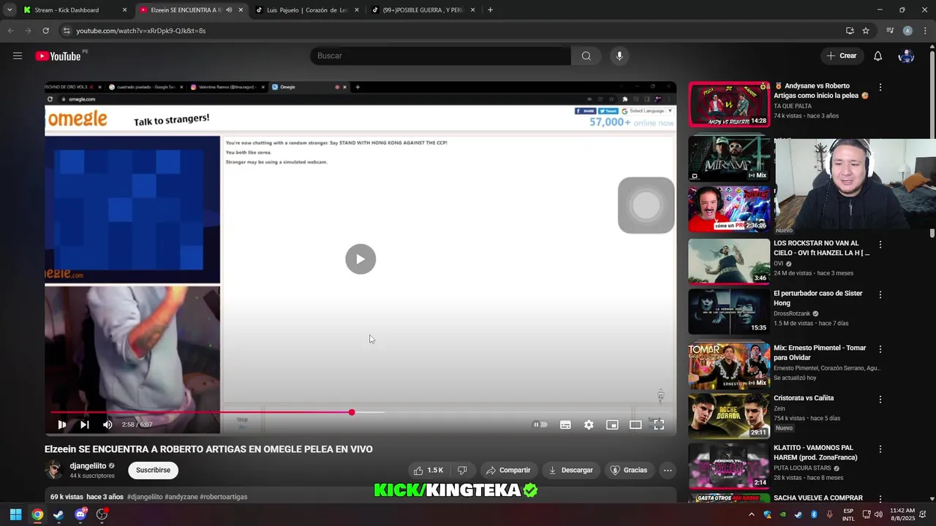
Task: Go to YouTube home via logo
Action: [58, 56]
